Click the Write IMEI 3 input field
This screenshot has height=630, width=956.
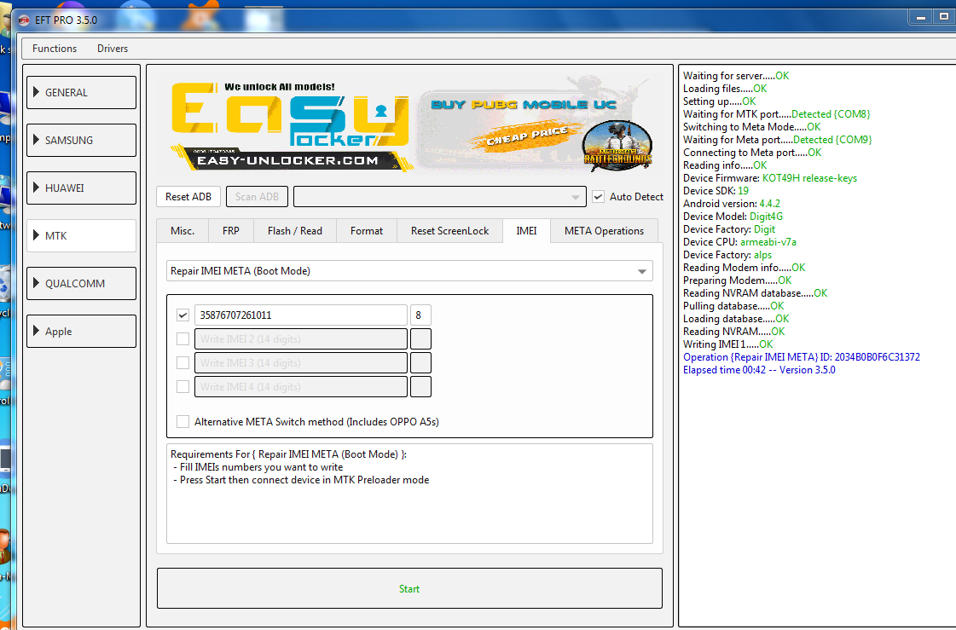point(300,362)
